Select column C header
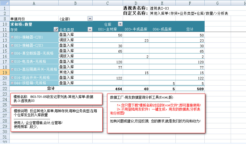246x151 pixels. pos(107,3)
